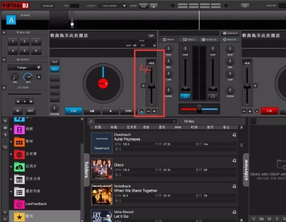Click the crossfader handle
This screenshot has width=286, height=222.
[199, 108]
